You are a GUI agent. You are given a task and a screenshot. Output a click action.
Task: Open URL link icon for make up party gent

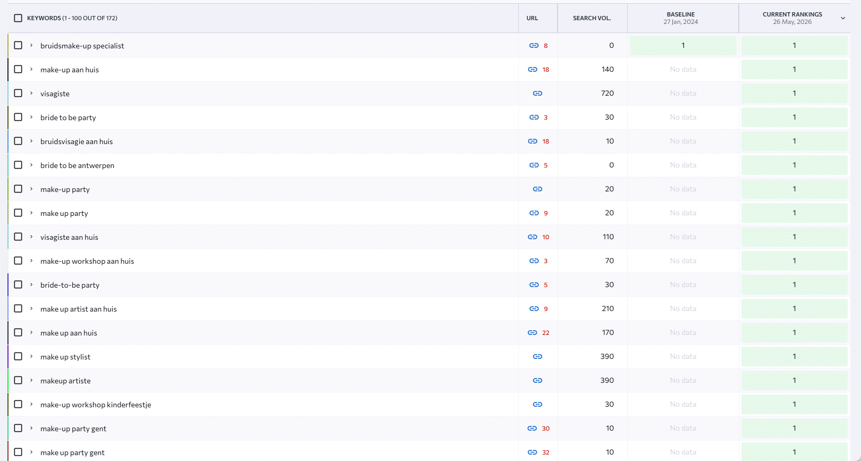pyautogui.click(x=532, y=452)
